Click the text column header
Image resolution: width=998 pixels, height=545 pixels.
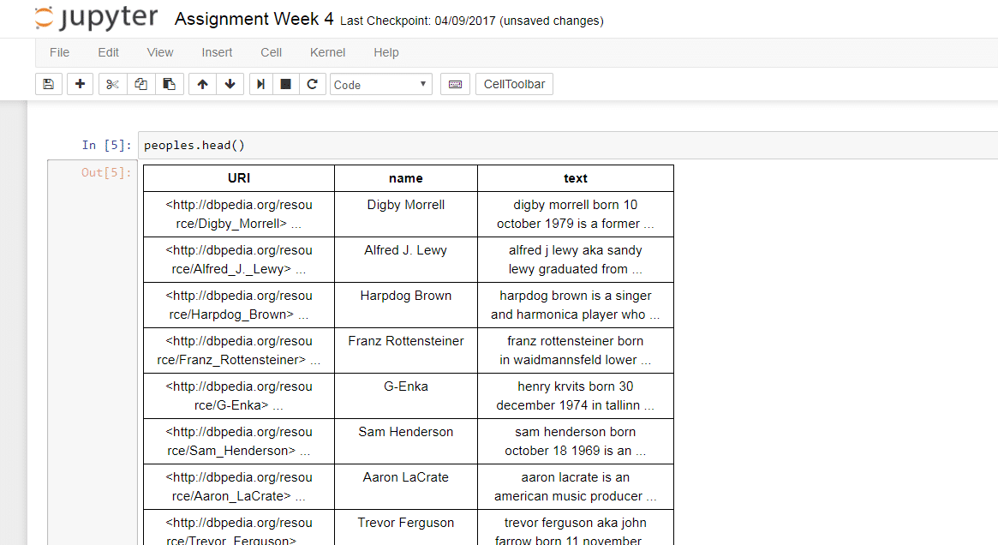click(576, 178)
